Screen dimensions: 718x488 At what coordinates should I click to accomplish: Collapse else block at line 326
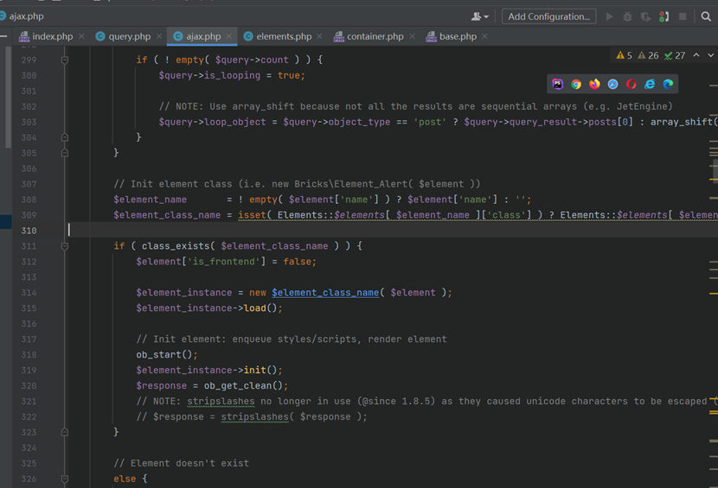[x=65, y=478]
